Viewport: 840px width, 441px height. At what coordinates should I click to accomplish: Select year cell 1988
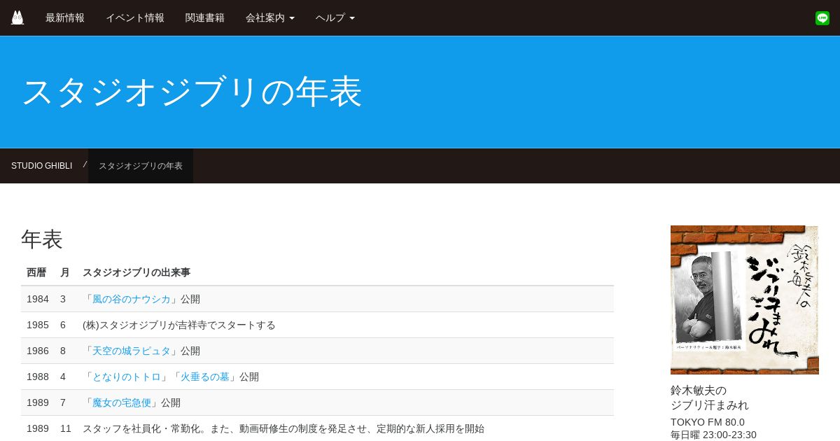[x=38, y=377]
